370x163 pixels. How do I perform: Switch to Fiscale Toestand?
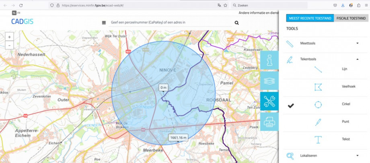[351, 18]
